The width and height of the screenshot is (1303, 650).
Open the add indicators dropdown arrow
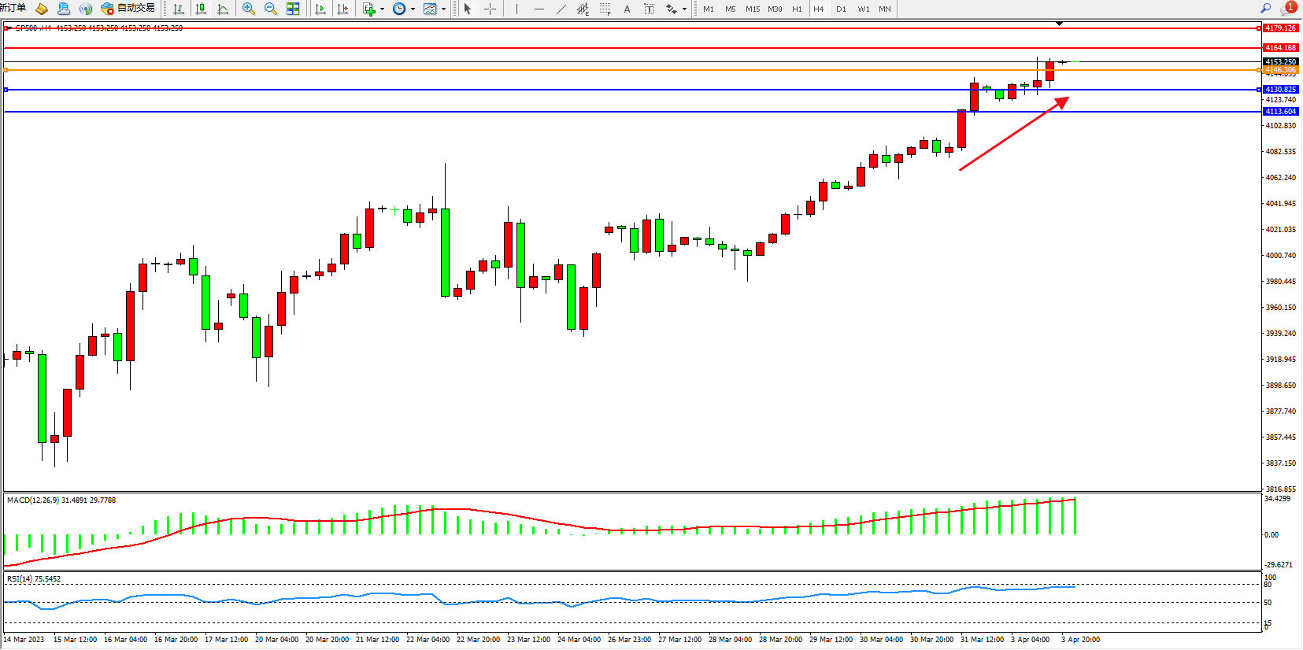[x=382, y=9]
